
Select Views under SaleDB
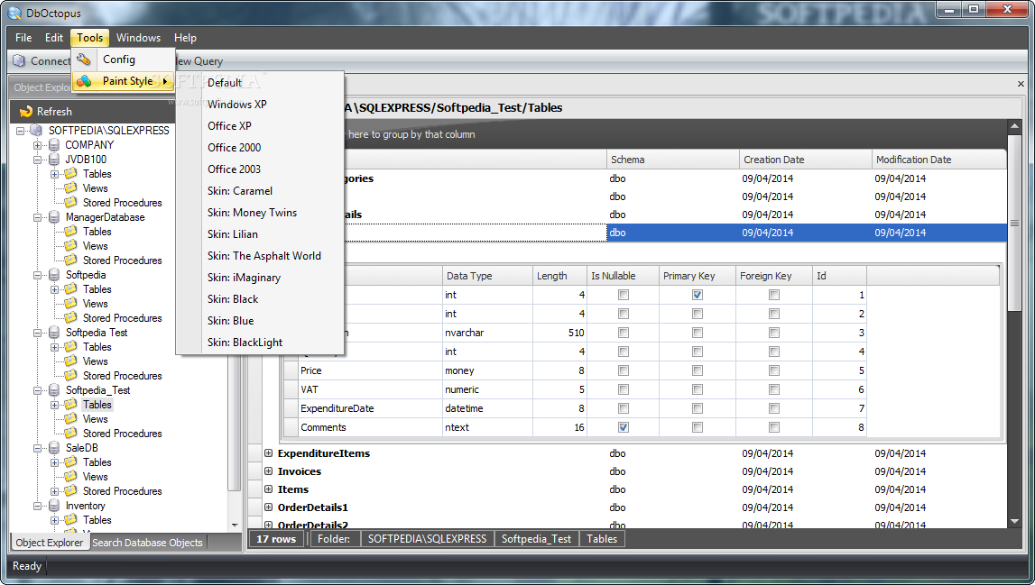[x=95, y=477]
